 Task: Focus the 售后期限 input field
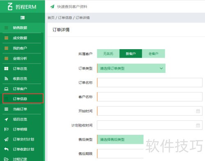pyautogui.click(x=120, y=154)
